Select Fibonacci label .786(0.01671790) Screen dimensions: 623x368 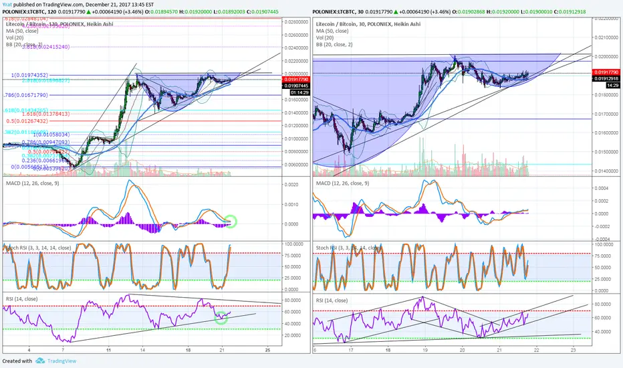tap(26, 95)
